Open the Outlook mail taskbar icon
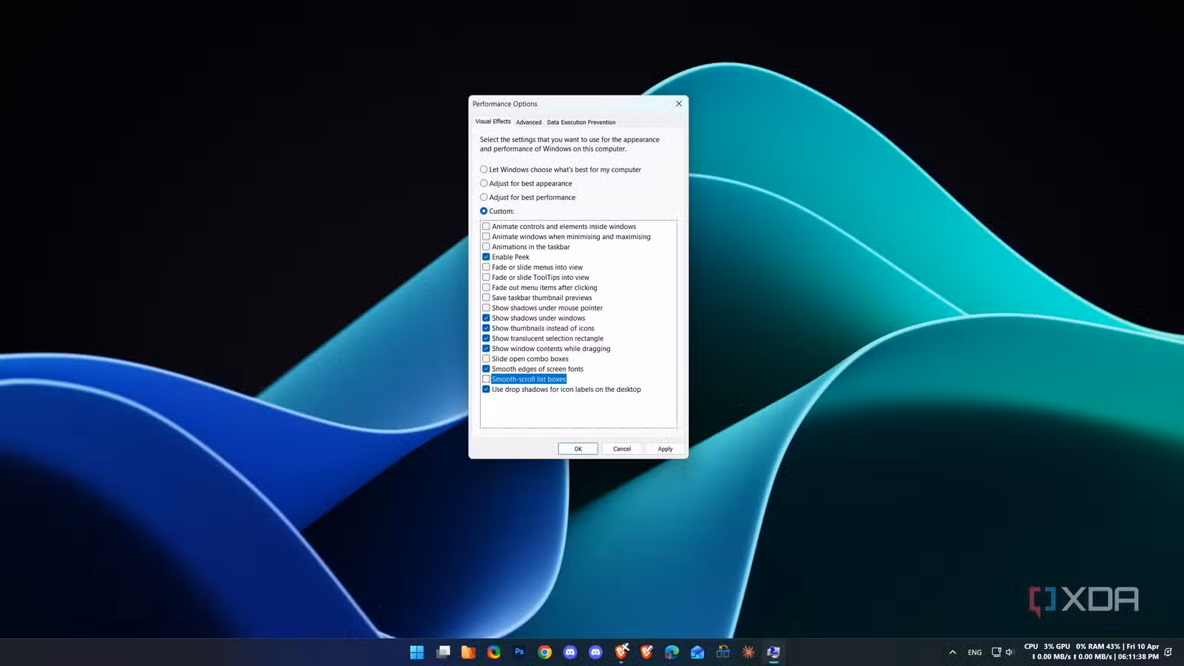The image size is (1184, 666). [x=697, y=652]
